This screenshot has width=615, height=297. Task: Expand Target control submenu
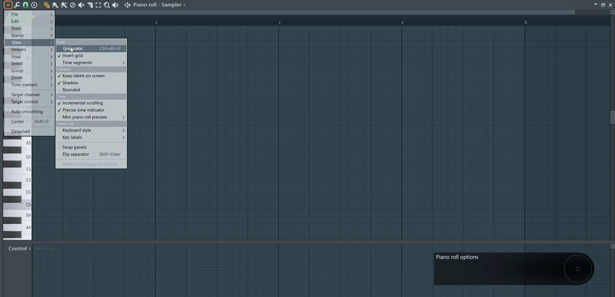29,102
